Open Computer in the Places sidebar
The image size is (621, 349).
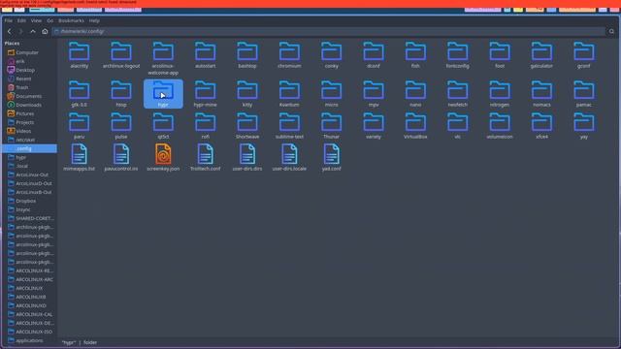click(x=28, y=52)
